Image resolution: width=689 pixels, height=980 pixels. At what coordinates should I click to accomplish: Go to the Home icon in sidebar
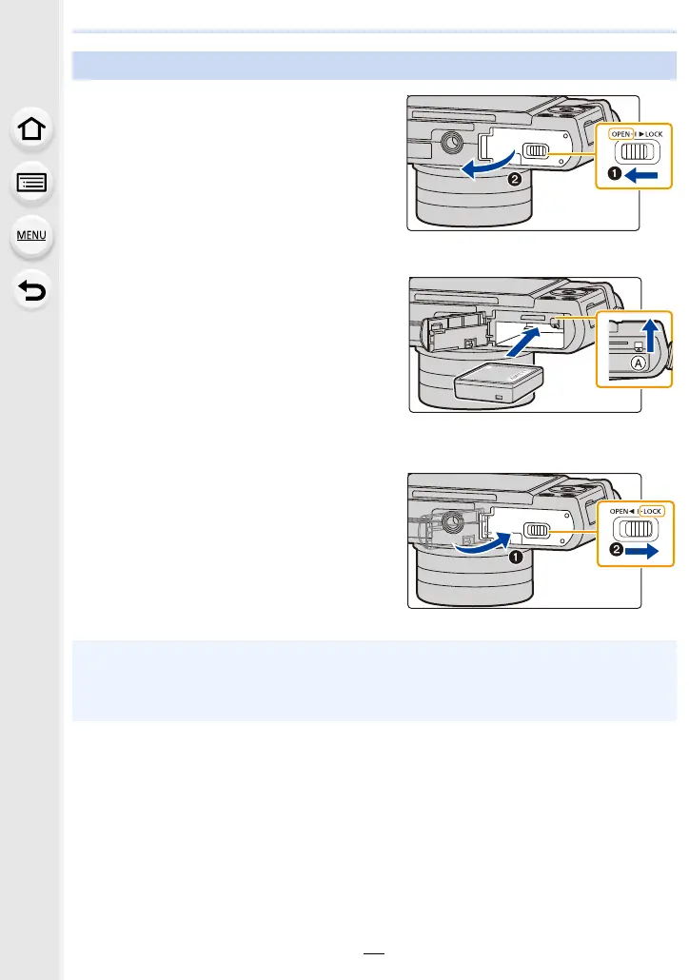[x=31, y=129]
